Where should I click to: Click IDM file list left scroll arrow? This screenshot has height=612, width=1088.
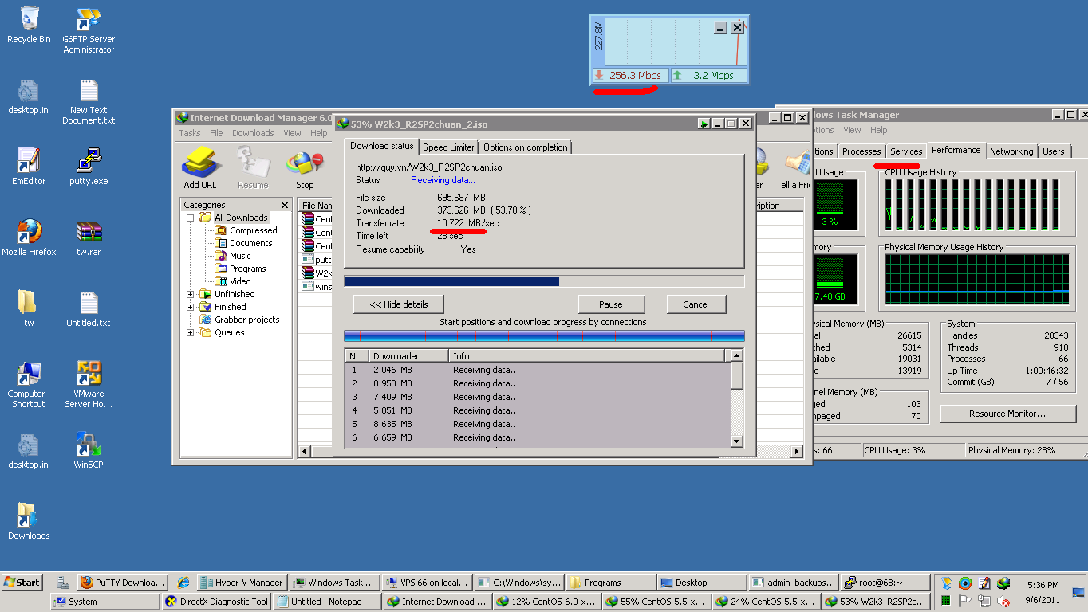[305, 452]
